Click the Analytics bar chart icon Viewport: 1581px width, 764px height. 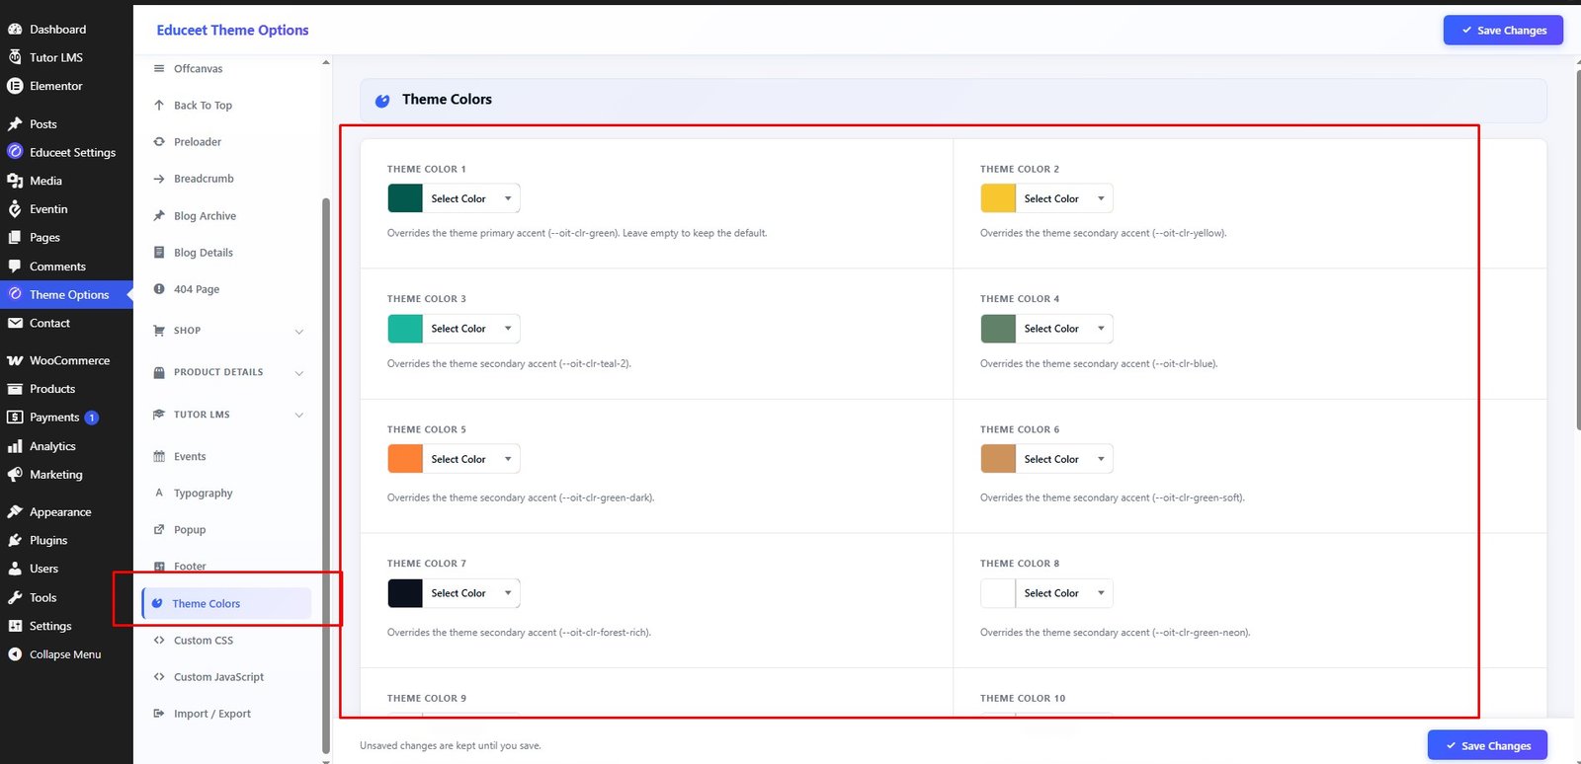[15, 446]
